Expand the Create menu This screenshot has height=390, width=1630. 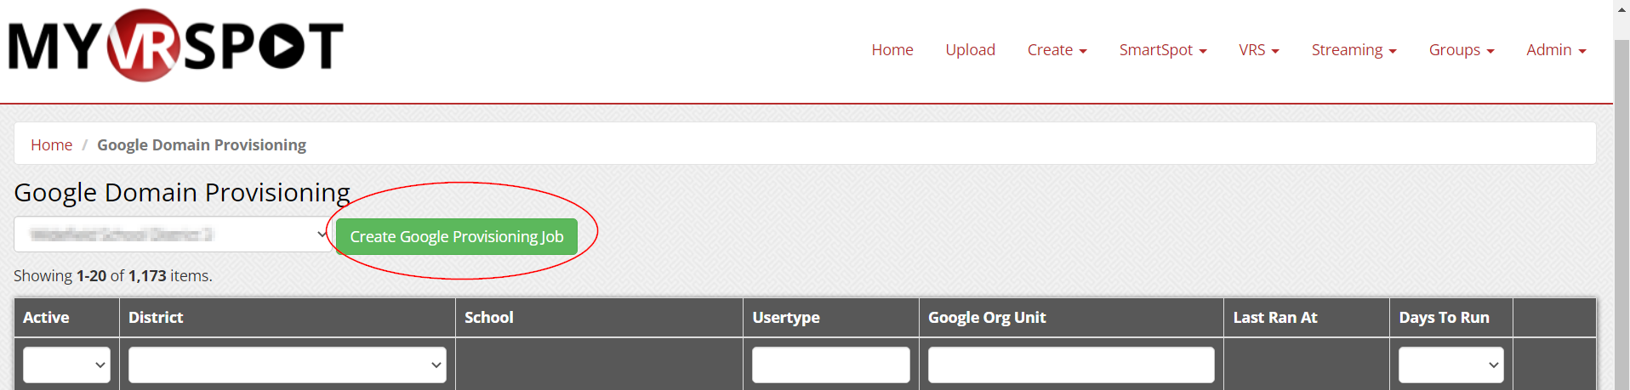pyautogui.click(x=1057, y=50)
